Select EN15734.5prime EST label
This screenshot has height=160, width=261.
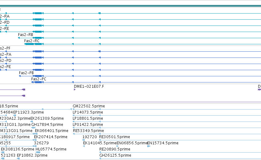[x=163, y=143]
